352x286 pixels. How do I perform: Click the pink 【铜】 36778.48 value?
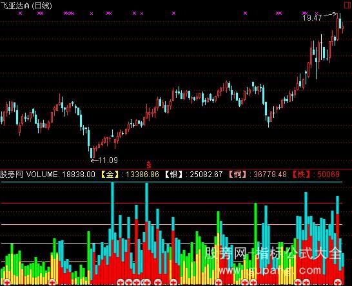click(x=258, y=175)
